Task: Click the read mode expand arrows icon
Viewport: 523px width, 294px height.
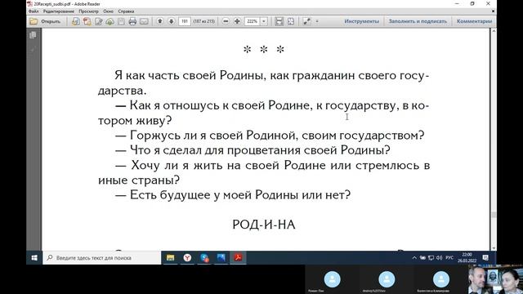Action: pos(307,21)
